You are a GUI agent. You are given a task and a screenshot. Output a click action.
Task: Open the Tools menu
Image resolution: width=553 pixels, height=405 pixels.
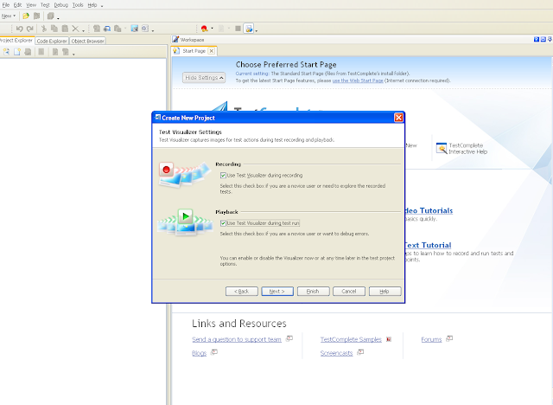click(x=78, y=5)
